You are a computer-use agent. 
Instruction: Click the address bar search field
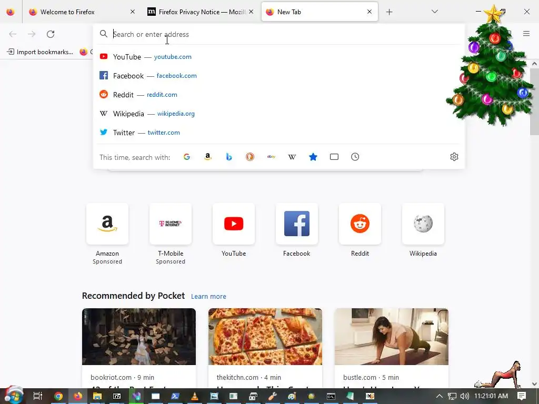[x=279, y=34]
